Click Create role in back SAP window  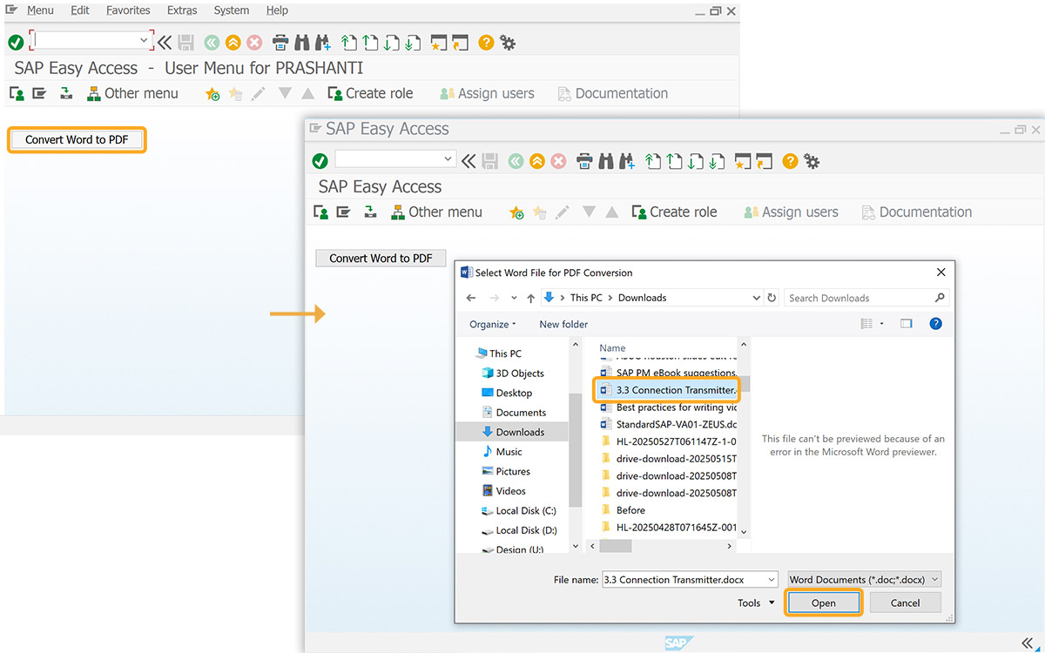click(370, 93)
